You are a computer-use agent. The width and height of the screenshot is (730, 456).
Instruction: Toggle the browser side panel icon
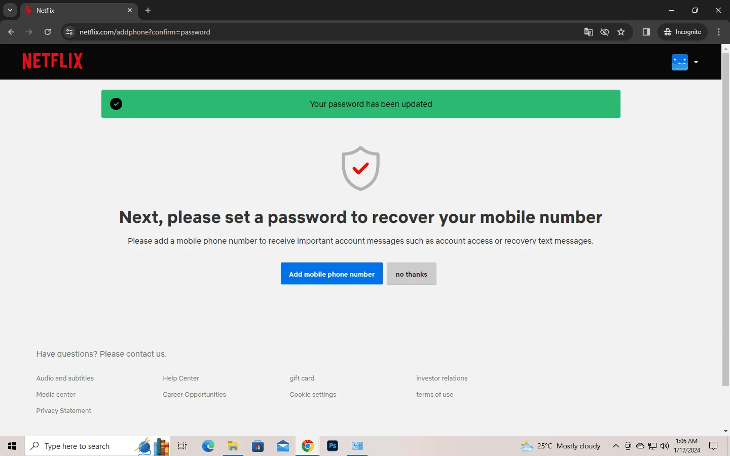(646, 32)
